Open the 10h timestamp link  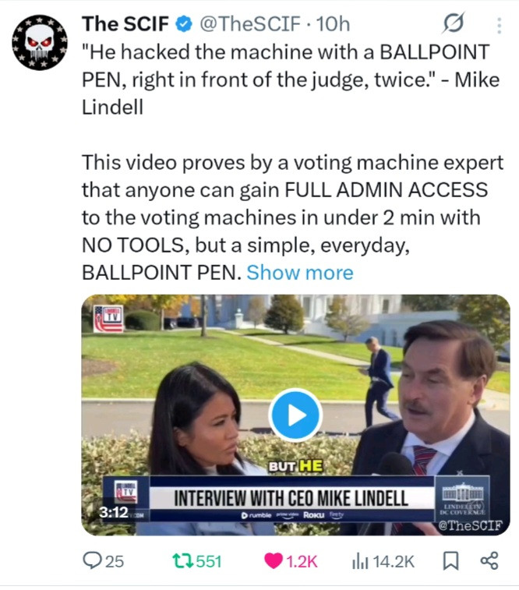334,24
